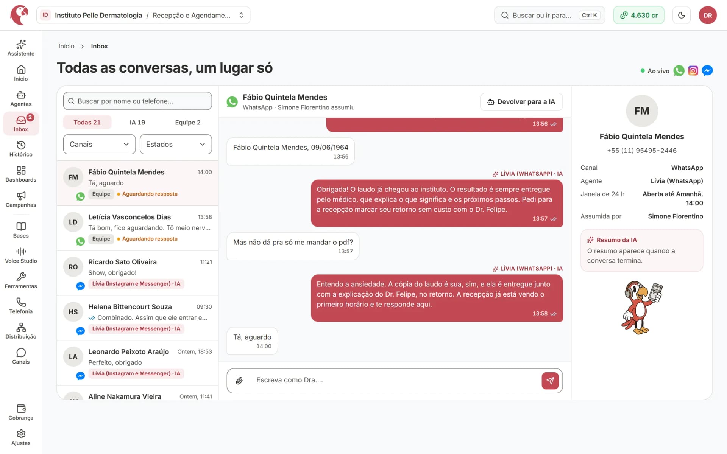727x454 pixels.
Task: Send the message with the paper plane button
Action: (x=550, y=381)
